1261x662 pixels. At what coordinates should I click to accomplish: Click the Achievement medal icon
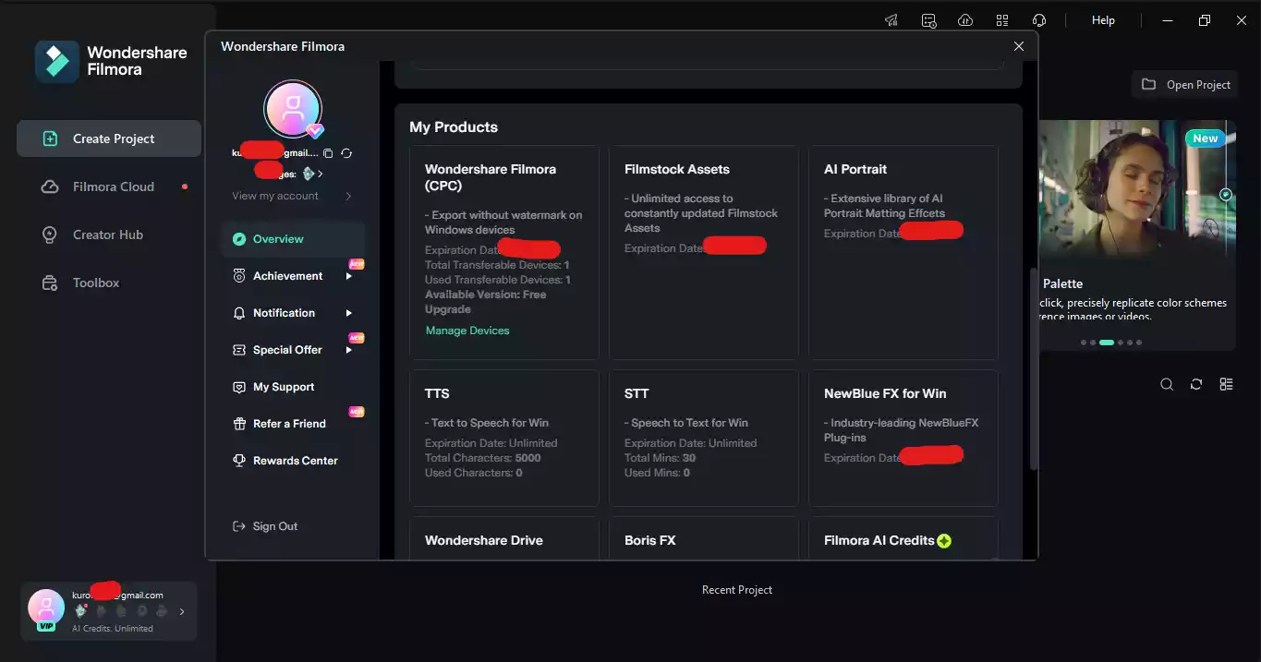pyautogui.click(x=239, y=276)
